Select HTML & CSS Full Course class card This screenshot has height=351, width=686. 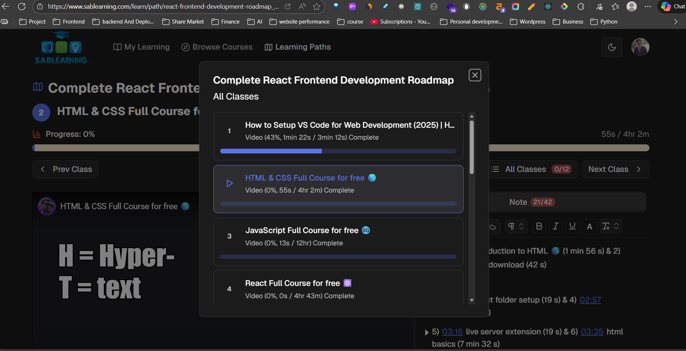[338, 189]
